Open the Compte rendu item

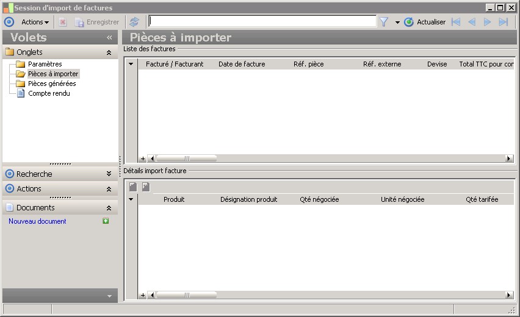(x=49, y=93)
